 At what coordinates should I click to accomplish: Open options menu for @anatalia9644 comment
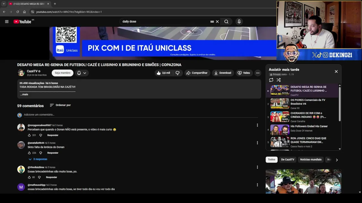click(257, 143)
